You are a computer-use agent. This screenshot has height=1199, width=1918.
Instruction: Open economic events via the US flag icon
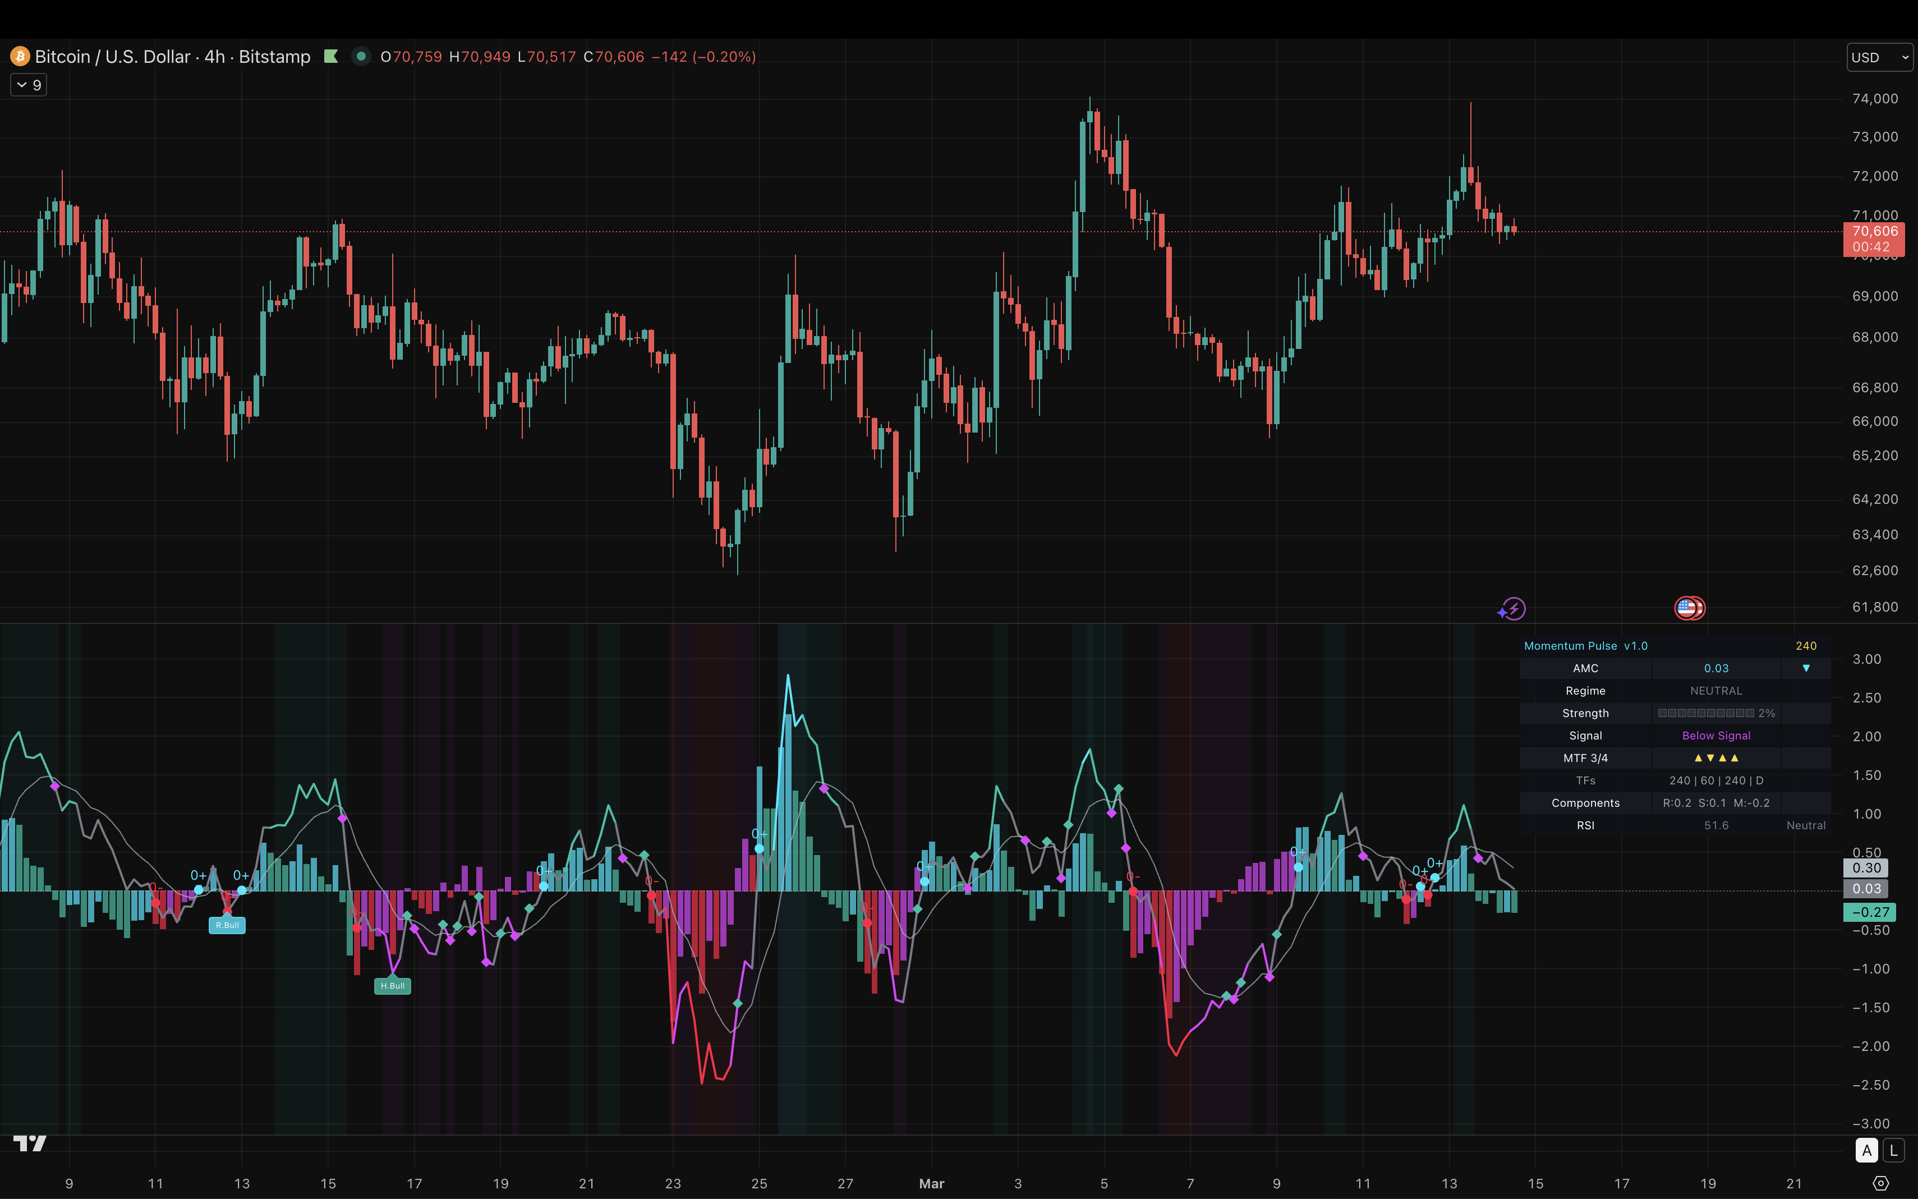1690,608
